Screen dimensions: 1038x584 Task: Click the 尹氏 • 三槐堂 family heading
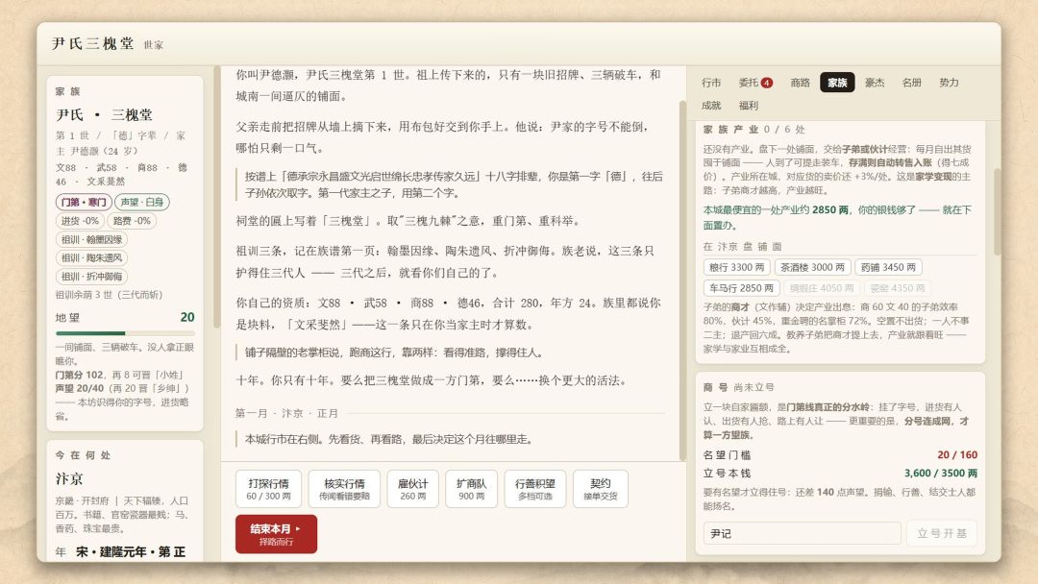click(x=104, y=114)
